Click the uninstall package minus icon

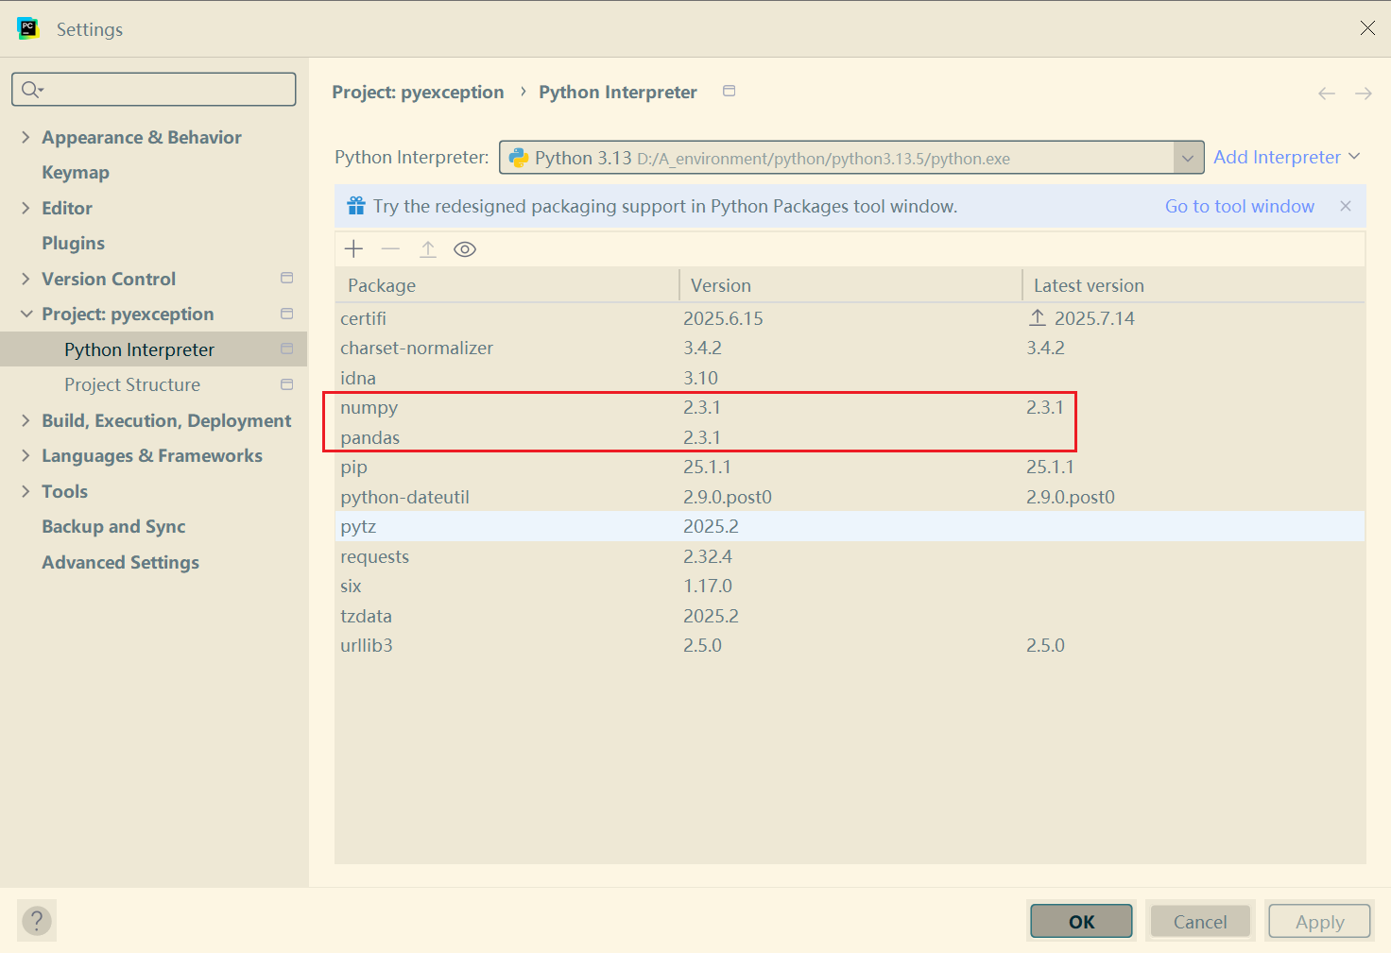[390, 249]
